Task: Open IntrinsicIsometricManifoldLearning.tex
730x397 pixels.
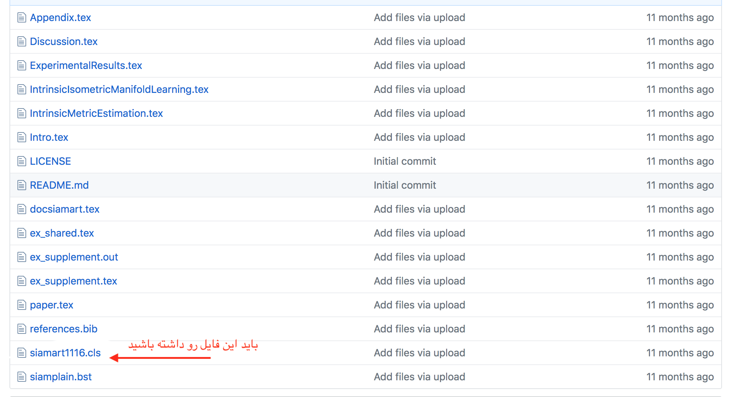Action: coord(119,89)
